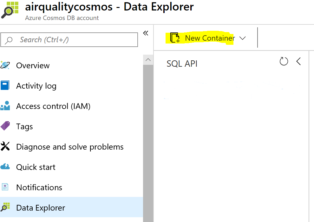314x222 pixels.
Task: Collapse the left sidebar menu
Action: pyautogui.click(x=146, y=33)
